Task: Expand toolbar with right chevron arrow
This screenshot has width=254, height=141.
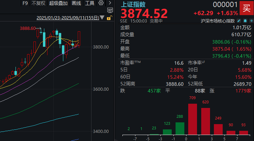Action: 110,3
